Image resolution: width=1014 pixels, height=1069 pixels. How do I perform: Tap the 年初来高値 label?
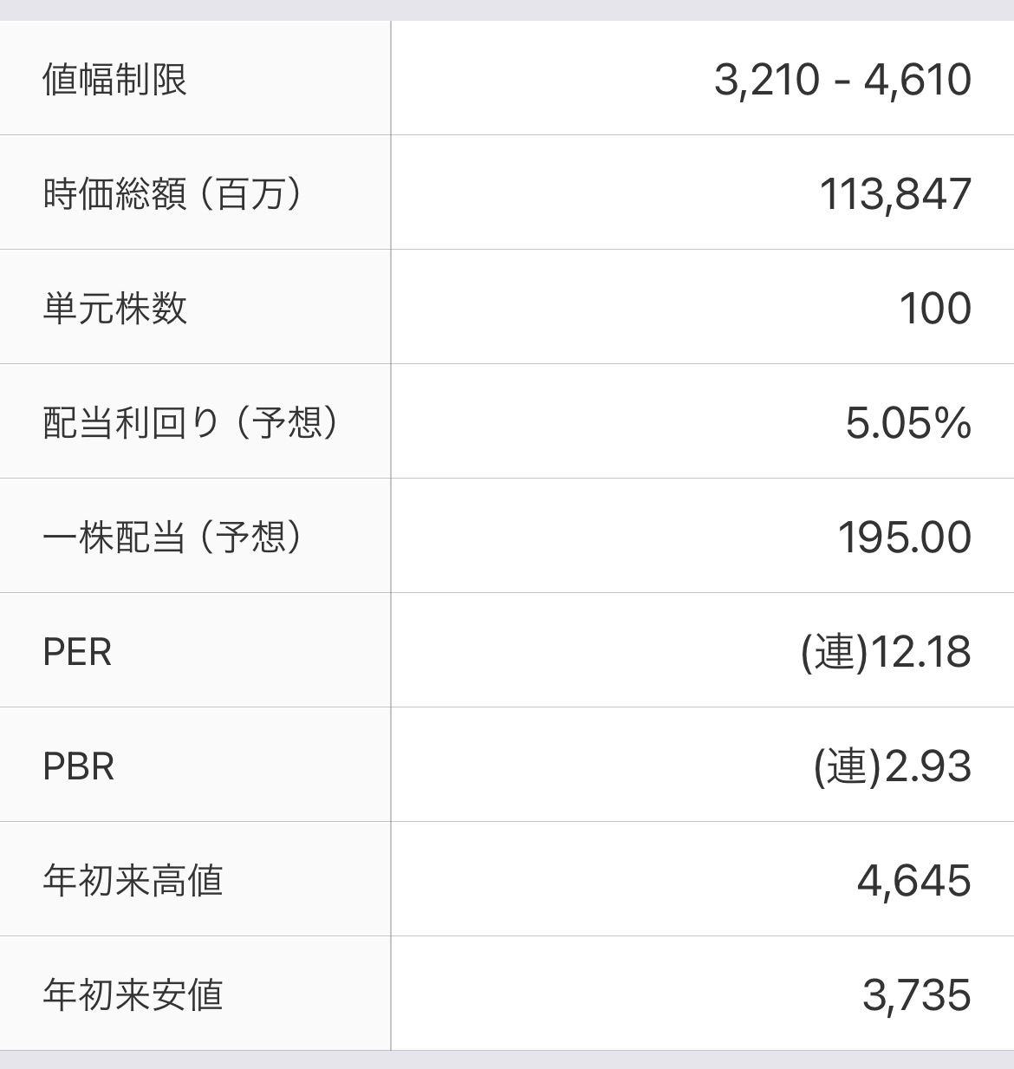[133, 881]
